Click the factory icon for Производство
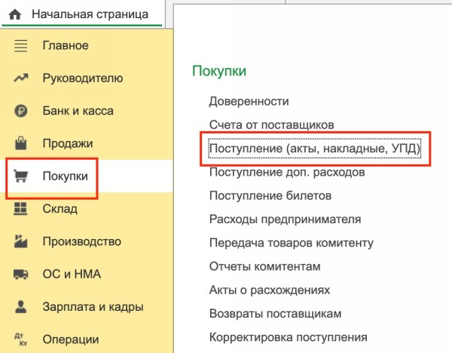The height and width of the screenshot is (353, 452). pyautogui.click(x=21, y=241)
